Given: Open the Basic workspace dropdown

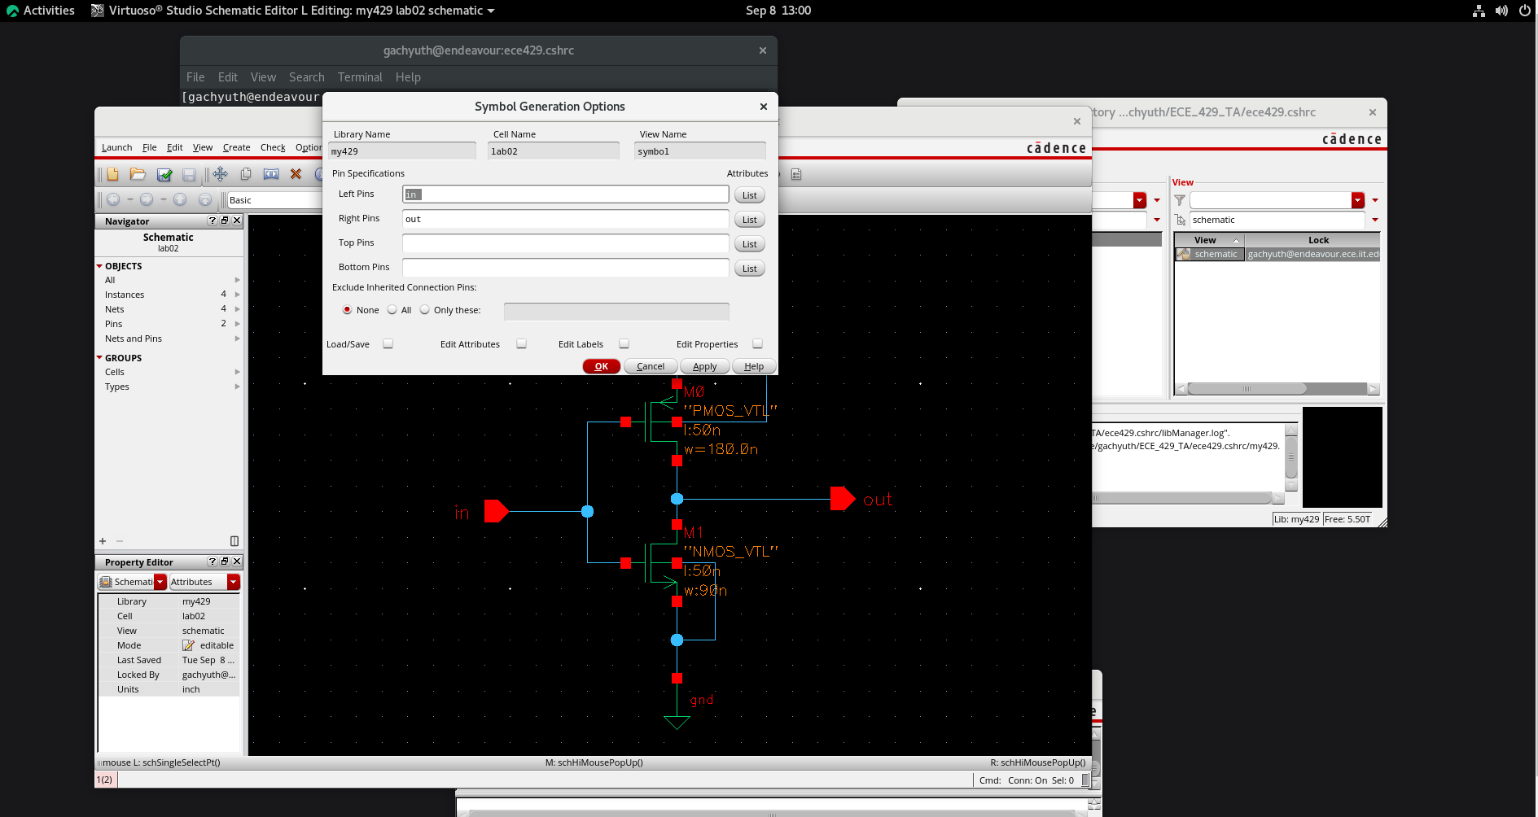Looking at the screenshot, I should coord(274,200).
